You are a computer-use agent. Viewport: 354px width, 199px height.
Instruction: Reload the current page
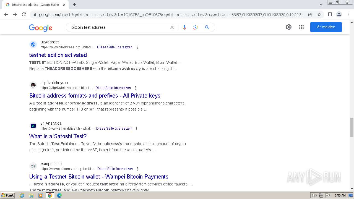coord(24,14)
